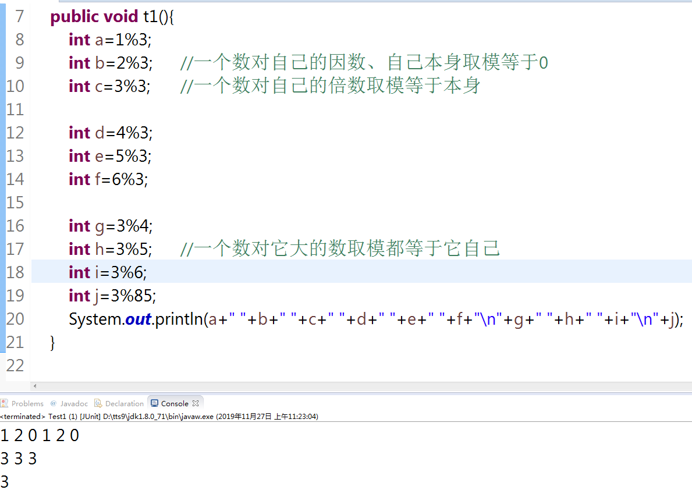
Task: Place cursor on line 'int a=1%3;'
Action: [110, 40]
